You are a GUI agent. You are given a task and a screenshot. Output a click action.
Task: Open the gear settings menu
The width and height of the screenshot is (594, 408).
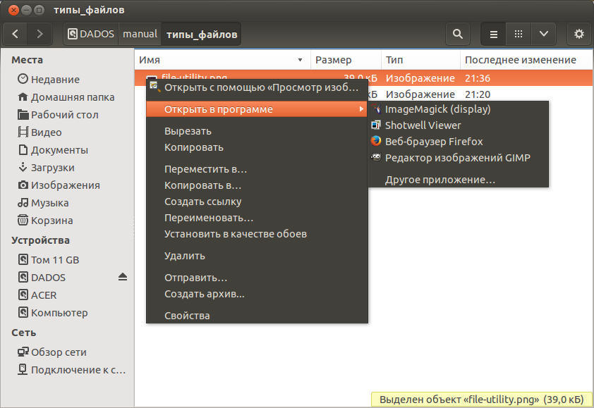pyautogui.click(x=579, y=34)
